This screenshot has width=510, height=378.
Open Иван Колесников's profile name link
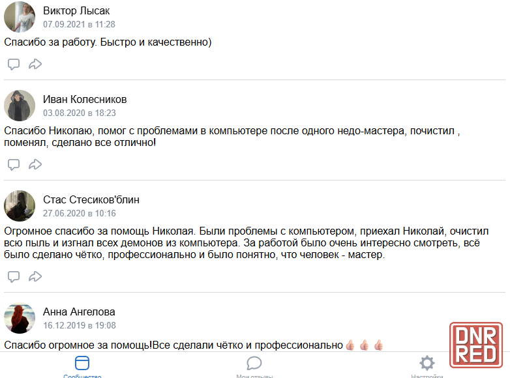85,100
